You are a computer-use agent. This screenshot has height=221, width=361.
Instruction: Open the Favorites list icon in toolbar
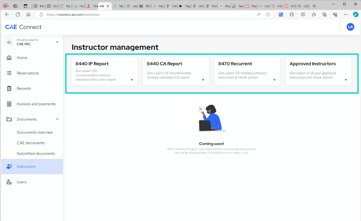pos(314,14)
